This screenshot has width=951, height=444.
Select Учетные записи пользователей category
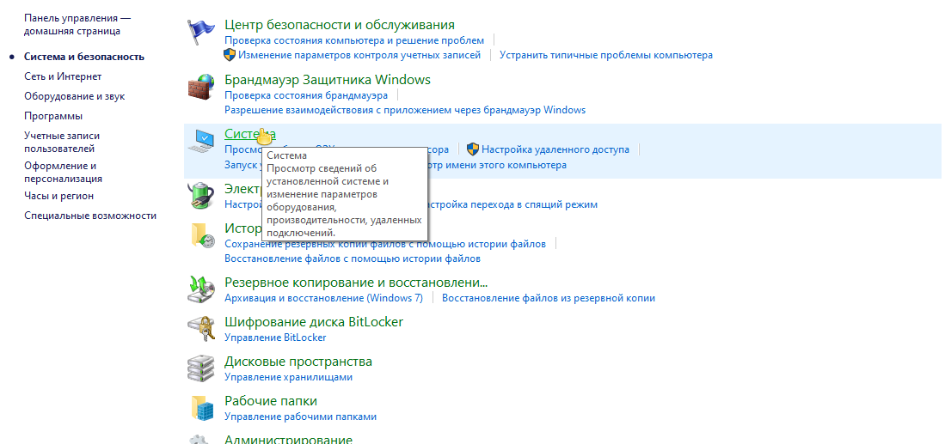(62, 143)
